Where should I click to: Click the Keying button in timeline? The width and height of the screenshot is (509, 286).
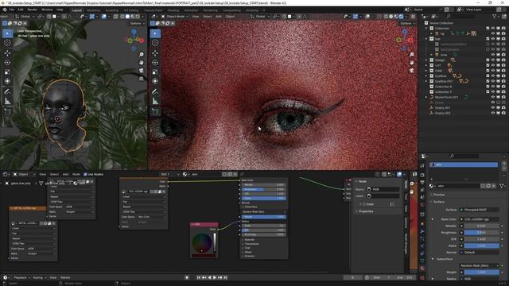[x=39, y=277]
